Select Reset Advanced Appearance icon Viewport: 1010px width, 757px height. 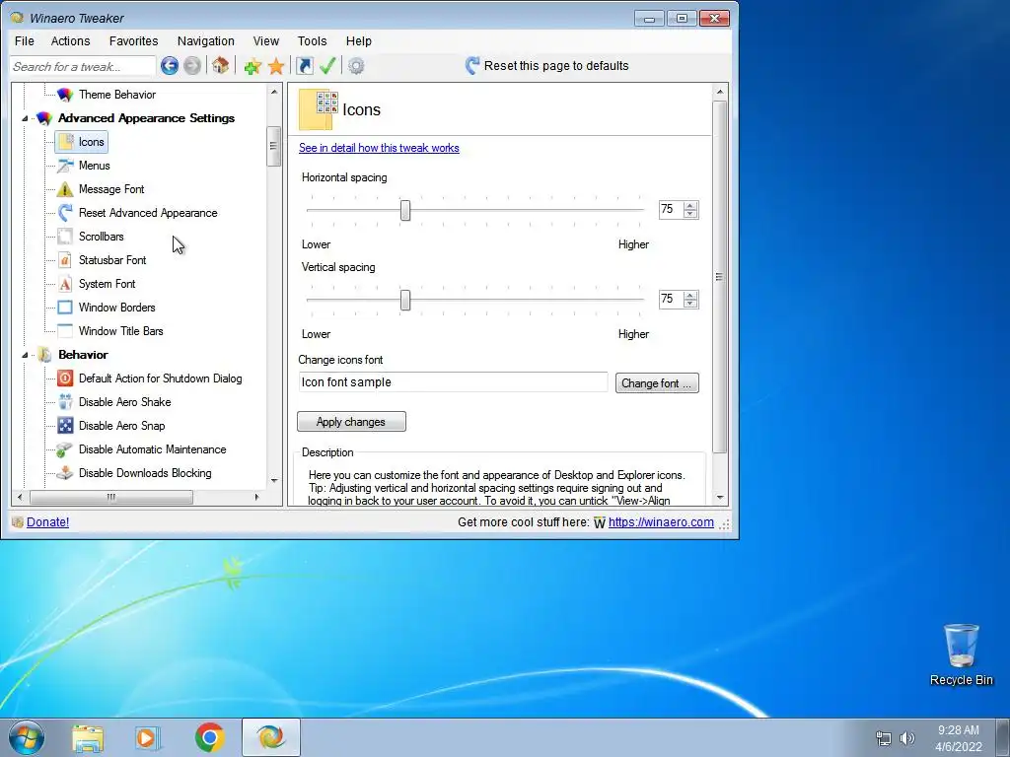pos(65,213)
